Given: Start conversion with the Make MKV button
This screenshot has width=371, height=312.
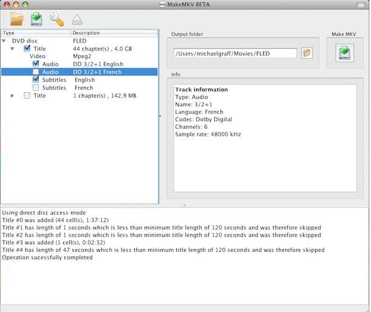Looking at the screenshot, I should [344, 53].
